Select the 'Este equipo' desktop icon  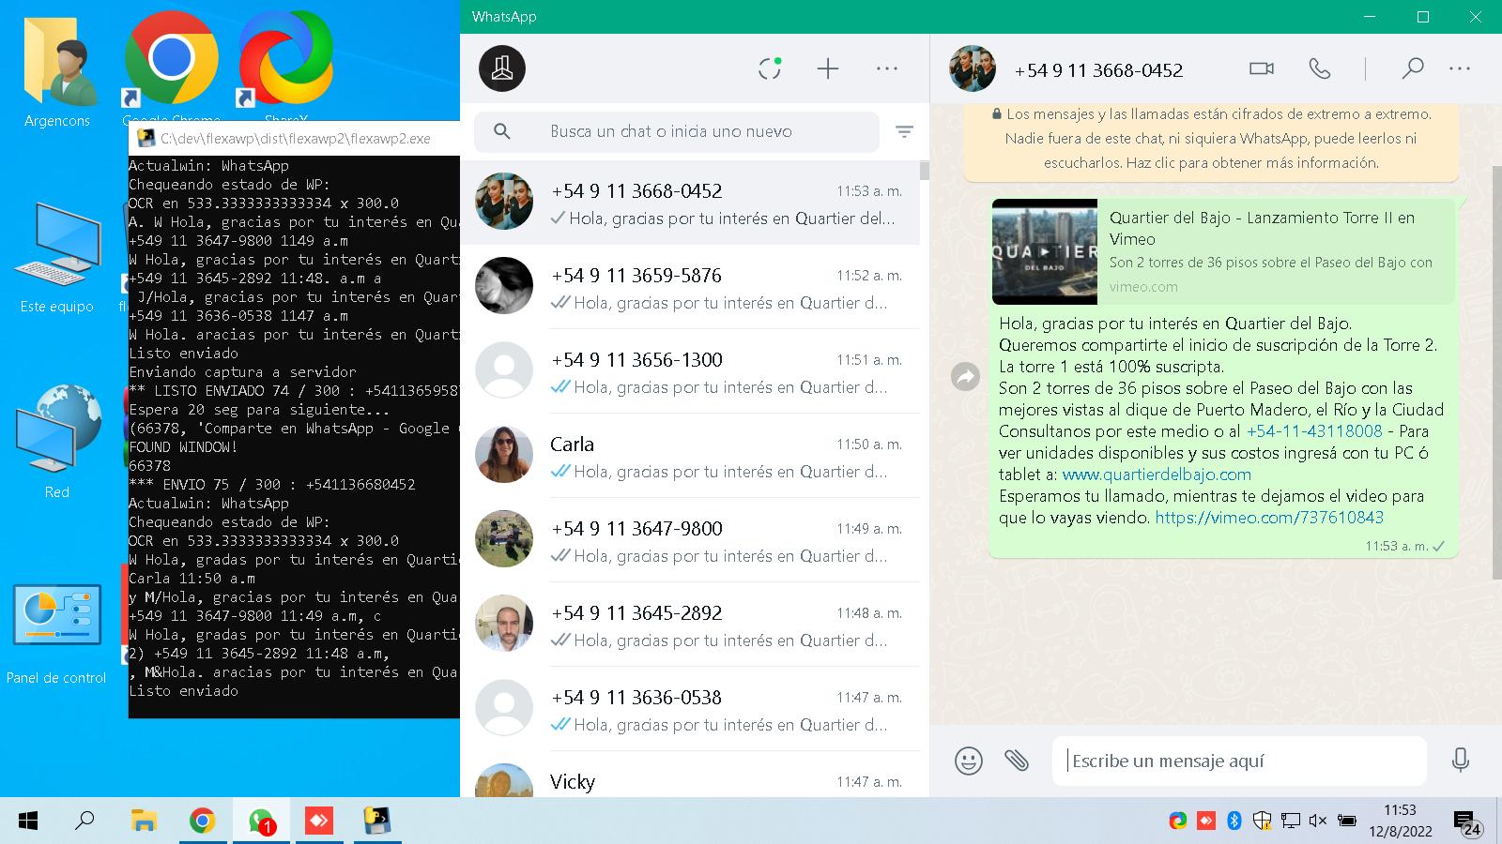click(x=57, y=259)
